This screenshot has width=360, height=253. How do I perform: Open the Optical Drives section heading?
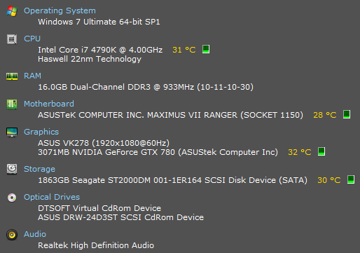click(x=52, y=197)
